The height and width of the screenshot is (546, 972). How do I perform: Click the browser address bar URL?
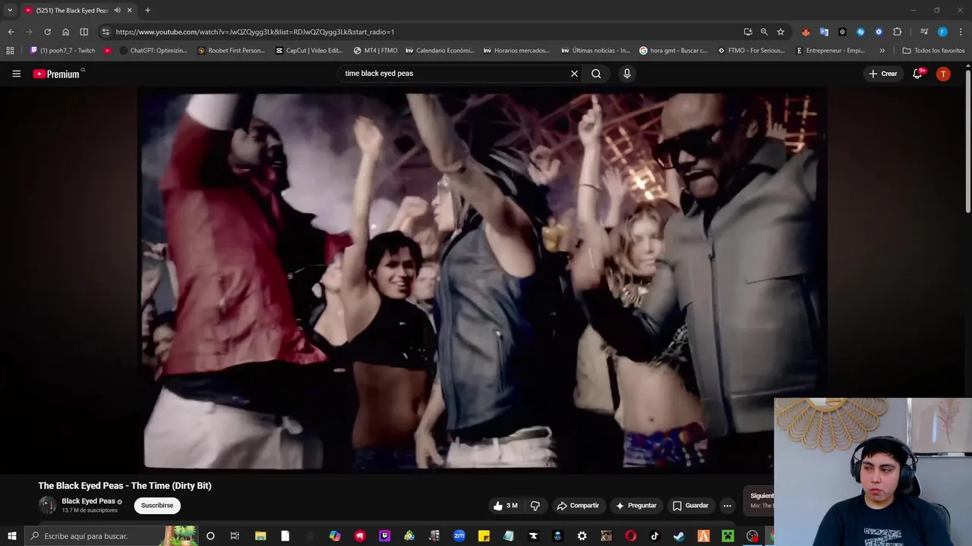coord(255,32)
